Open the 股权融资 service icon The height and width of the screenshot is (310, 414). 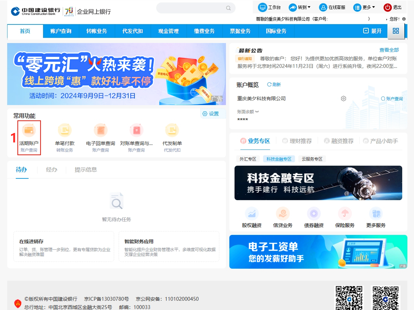coord(252,214)
